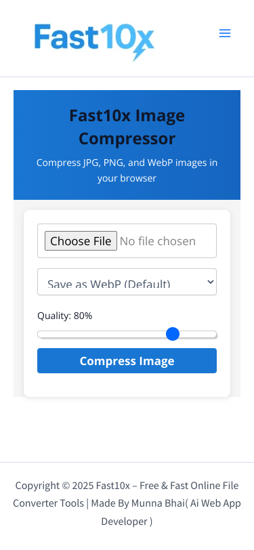254x550 pixels.
Task: Open the 'Save as WebP (Default)' dropdown
Action: point(127,282)
